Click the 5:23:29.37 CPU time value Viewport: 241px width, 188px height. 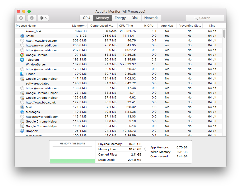point(128,64)
